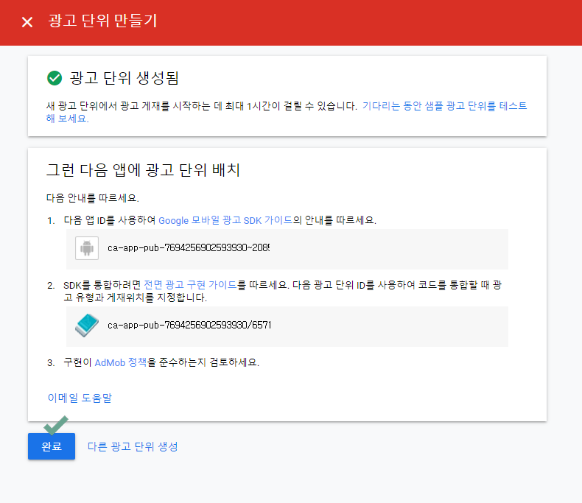Click the 다음 안내를 따르세요 text
The height and width of the screenshot is (503, 582).
(92, 198)
